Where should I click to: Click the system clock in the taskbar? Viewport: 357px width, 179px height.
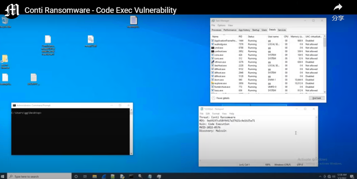[342, 176]
